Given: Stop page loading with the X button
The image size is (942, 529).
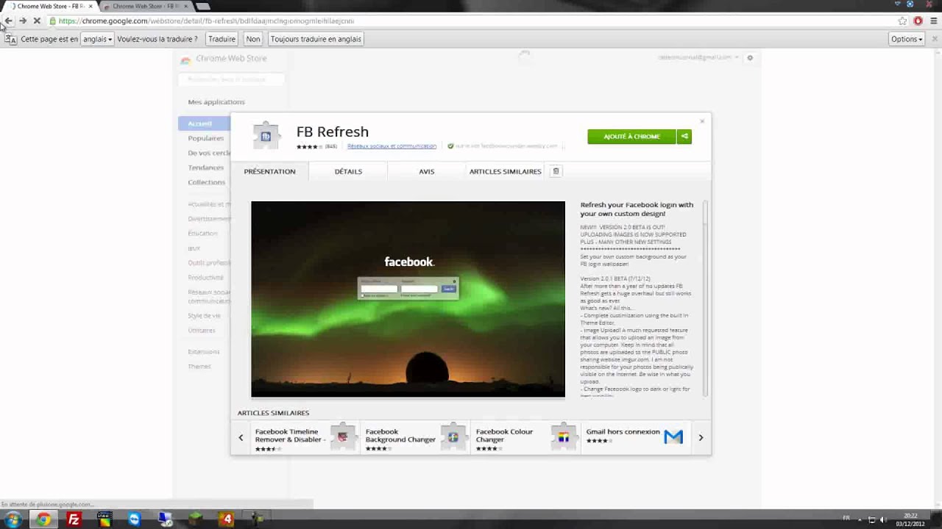Looking at the screenshot, I should 37,21.
